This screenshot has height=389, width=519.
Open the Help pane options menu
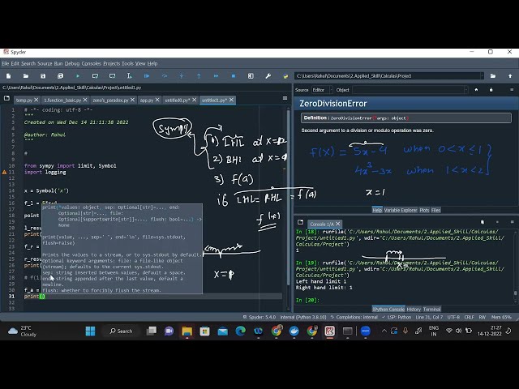(x=512, y=90)
